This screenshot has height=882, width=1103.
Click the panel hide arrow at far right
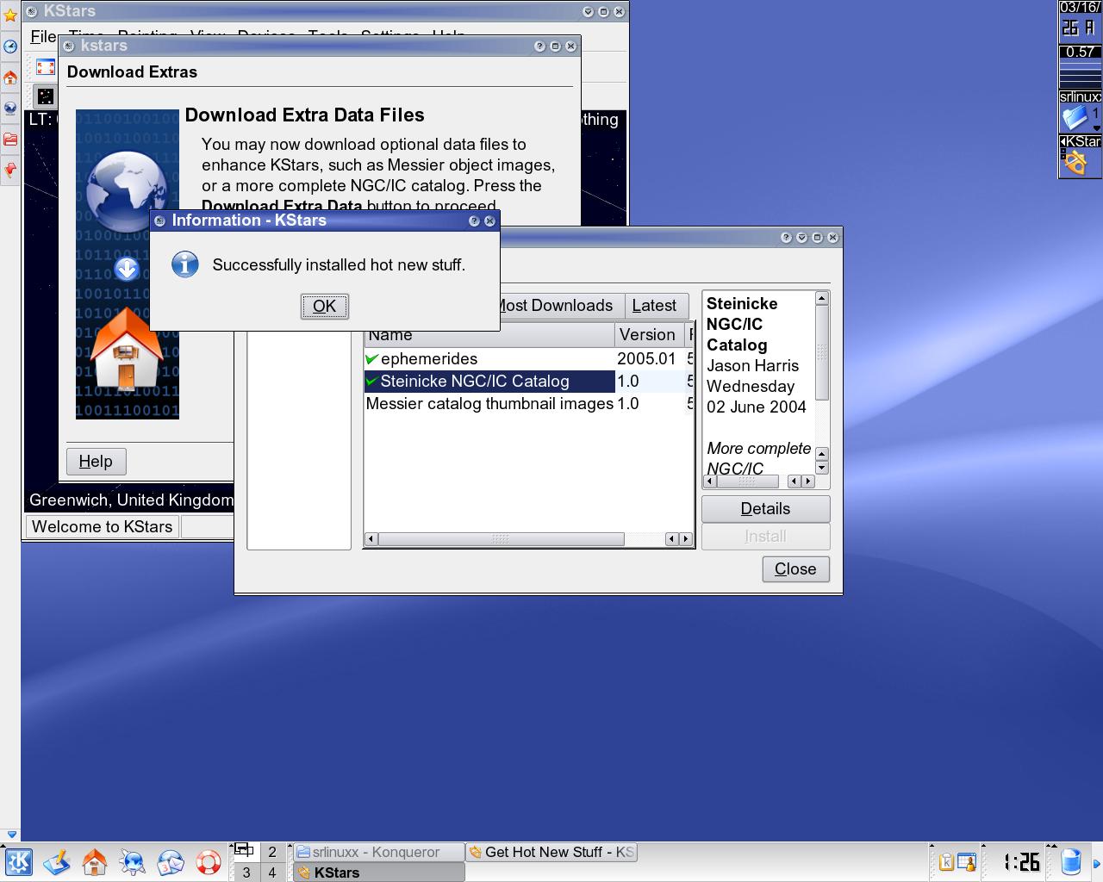(1097, 862)
